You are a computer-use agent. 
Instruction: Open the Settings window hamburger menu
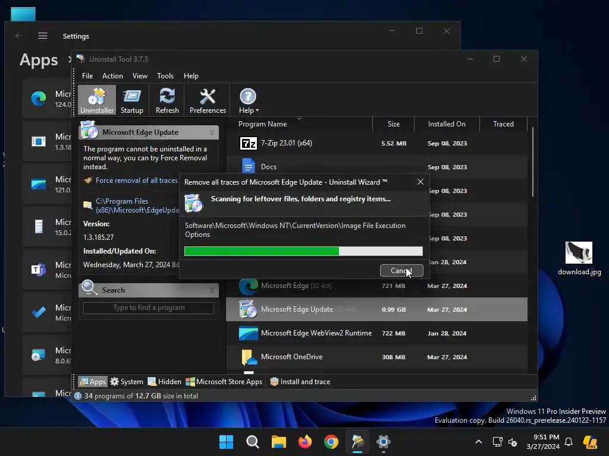[43, 36]
